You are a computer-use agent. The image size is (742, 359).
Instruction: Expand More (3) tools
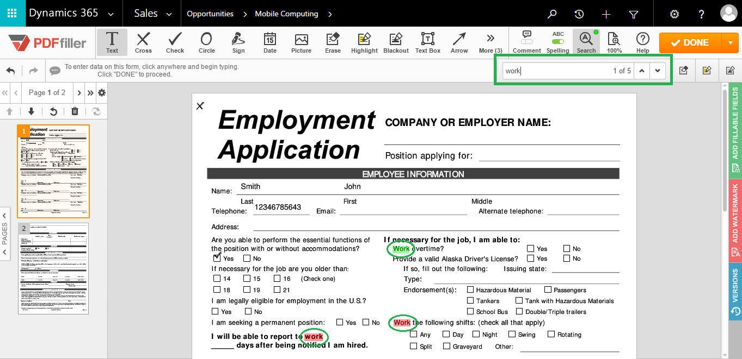pyautogui.click(x=490, y=42)
